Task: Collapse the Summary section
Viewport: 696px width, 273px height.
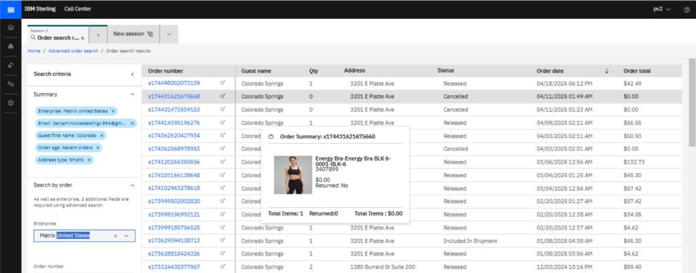Action: [132, 94]
